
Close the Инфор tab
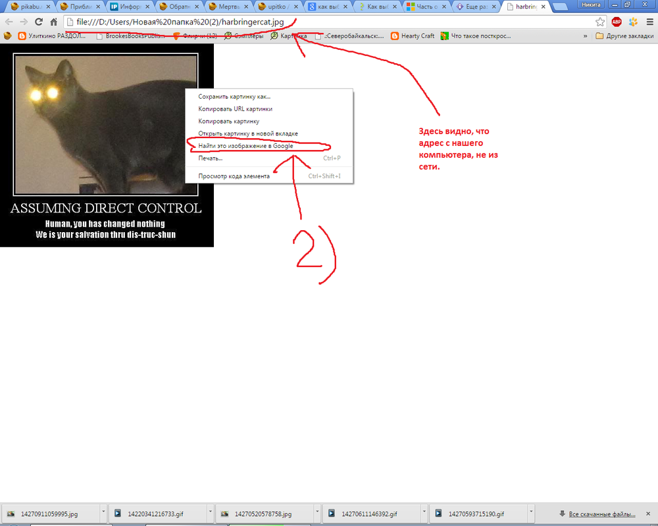tap(147, 7)
